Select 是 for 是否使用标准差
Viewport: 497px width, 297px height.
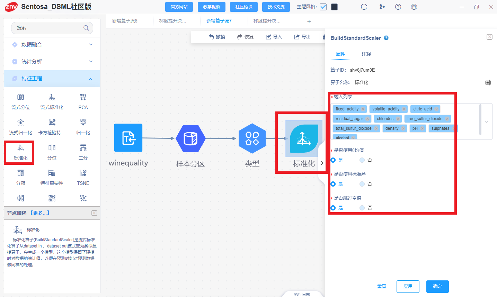[333, 184]
